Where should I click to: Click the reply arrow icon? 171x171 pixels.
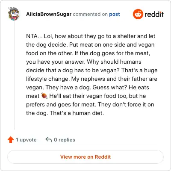[48, 139]
